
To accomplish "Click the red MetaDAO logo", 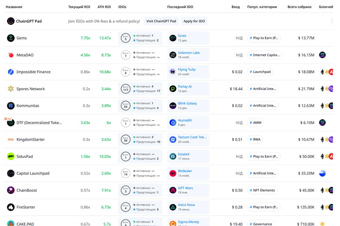I will click(x=11, y=55).
